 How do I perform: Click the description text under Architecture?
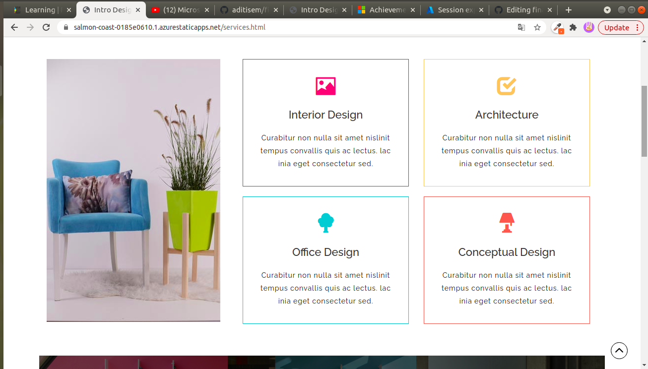(x=507, y=151)
